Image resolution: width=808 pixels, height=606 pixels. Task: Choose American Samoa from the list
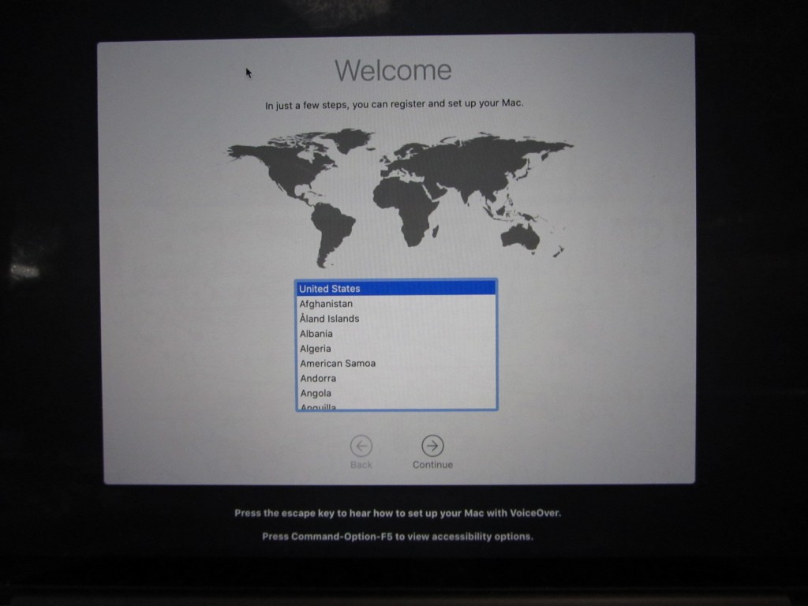tap(396, 363)
